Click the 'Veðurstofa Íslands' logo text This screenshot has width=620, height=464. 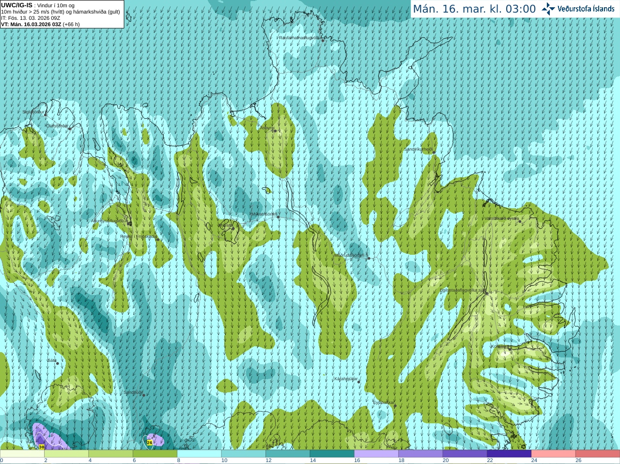click(x=586, y=9)
